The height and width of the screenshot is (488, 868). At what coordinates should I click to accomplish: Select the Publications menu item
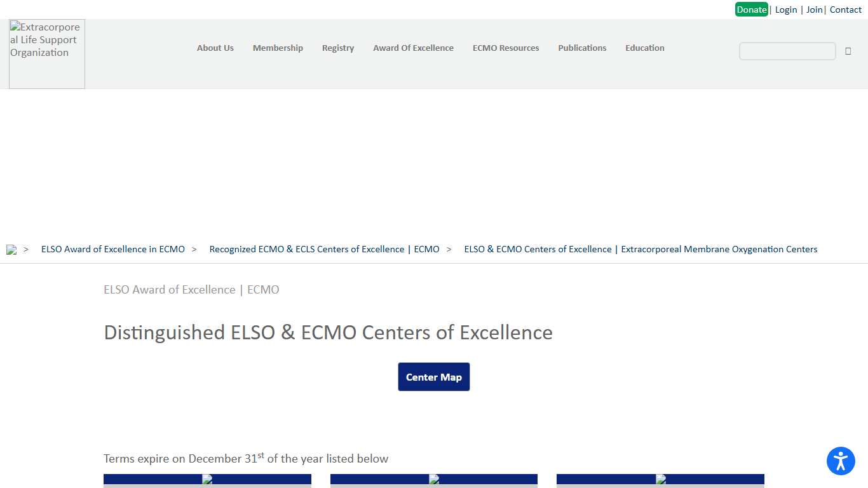pyautogui.click(x=582, y=48)
